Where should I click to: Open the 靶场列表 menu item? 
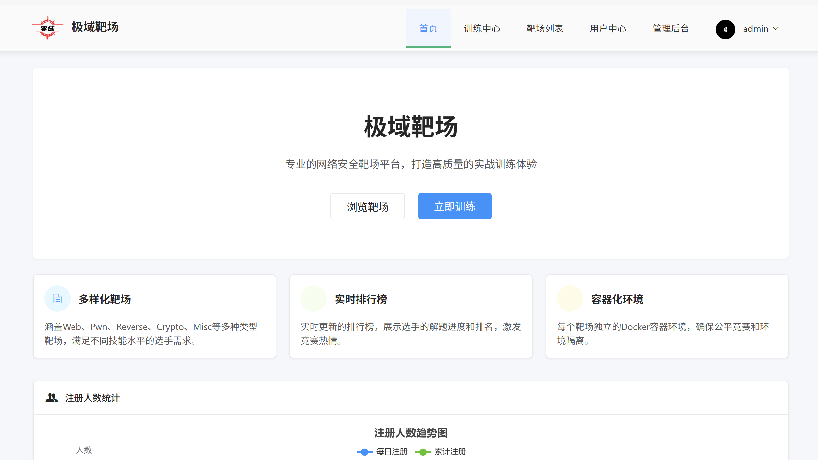coord(545,29)
